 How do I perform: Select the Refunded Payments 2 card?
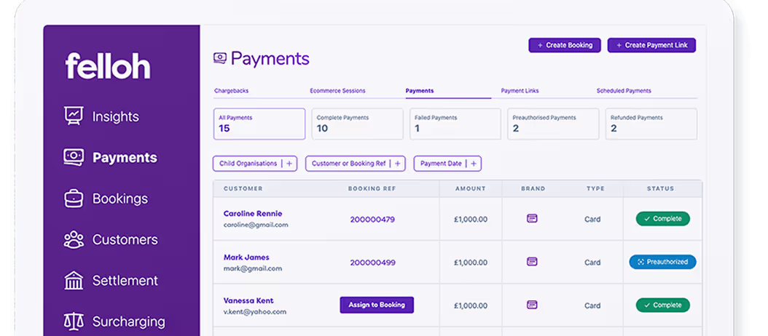[x=651, y=124]
